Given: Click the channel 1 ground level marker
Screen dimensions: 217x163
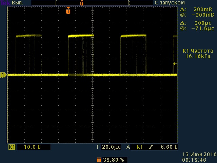Looking at the screenshot, I should (x=3, y=75).
